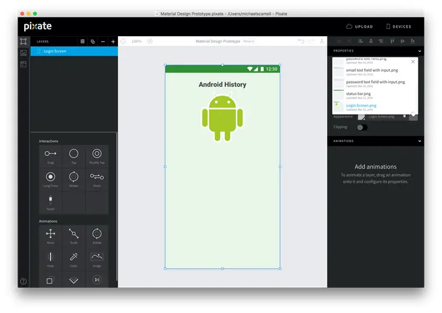The width and height of the screenshot is (442, 313).
Task: Zoom out the canvas with minus circle
Action: pos(123,41)
